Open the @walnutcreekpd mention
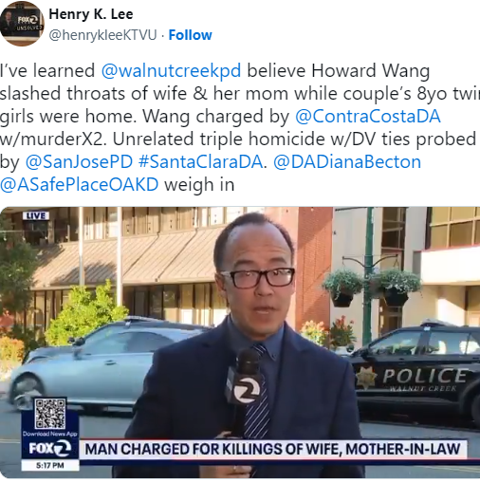This screenshot has height=483, width=480. click(171, 70)
